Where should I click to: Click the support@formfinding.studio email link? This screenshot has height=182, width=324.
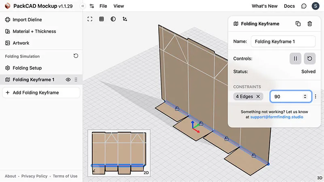coord(277,117)
